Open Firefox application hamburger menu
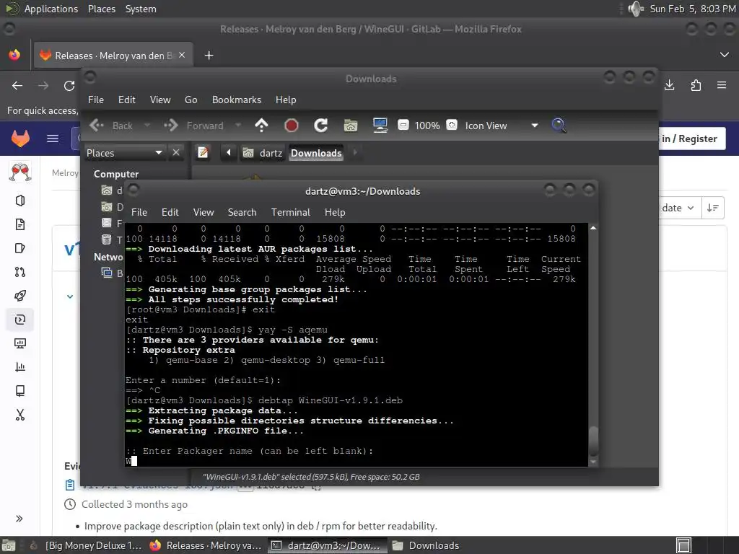 [x=722, y=85]
